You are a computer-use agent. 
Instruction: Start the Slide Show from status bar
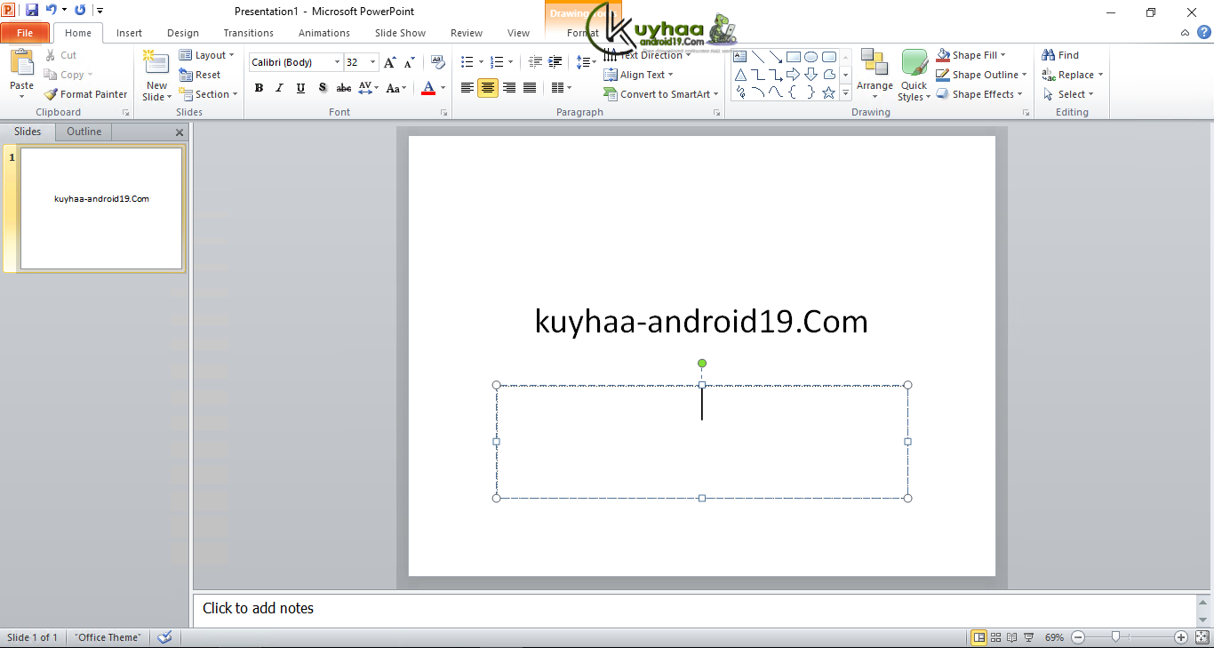(x=1029, y=637)
